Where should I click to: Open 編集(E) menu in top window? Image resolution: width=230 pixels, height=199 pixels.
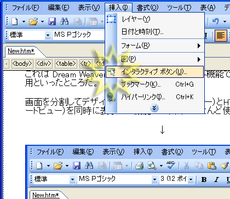click(59, 8)
